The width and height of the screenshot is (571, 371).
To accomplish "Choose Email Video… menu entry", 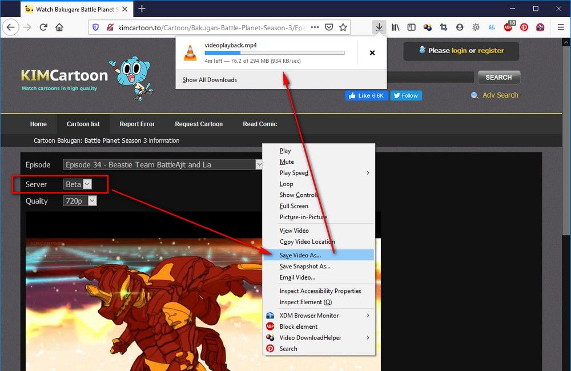I will click(x=319, y=277).
